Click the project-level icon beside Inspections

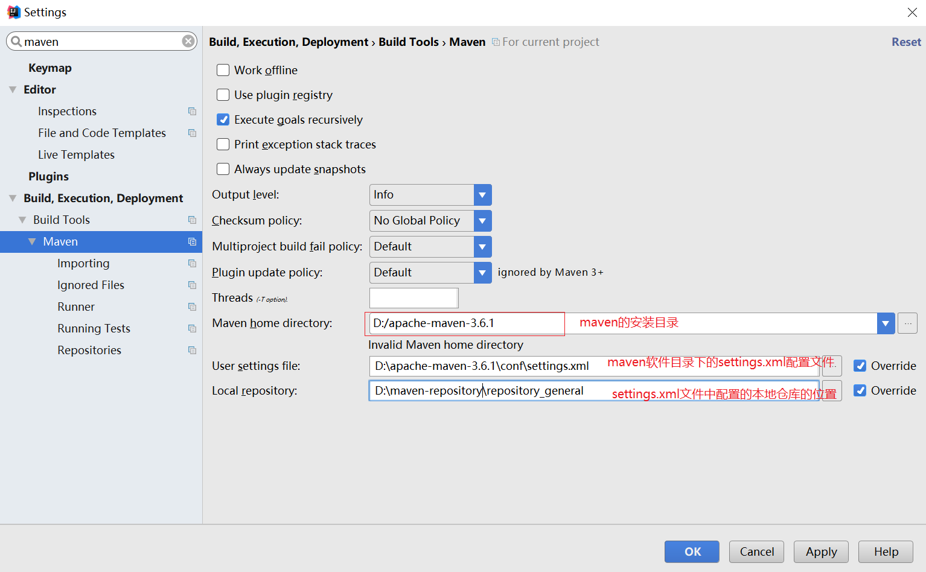pyautogui.click(x=192, y=111)
